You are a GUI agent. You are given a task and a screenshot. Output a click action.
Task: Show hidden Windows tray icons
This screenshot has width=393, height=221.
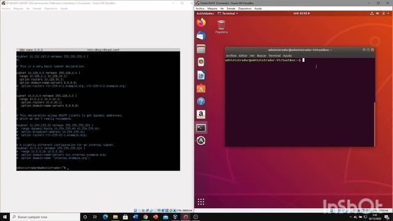tap(351, 217)
